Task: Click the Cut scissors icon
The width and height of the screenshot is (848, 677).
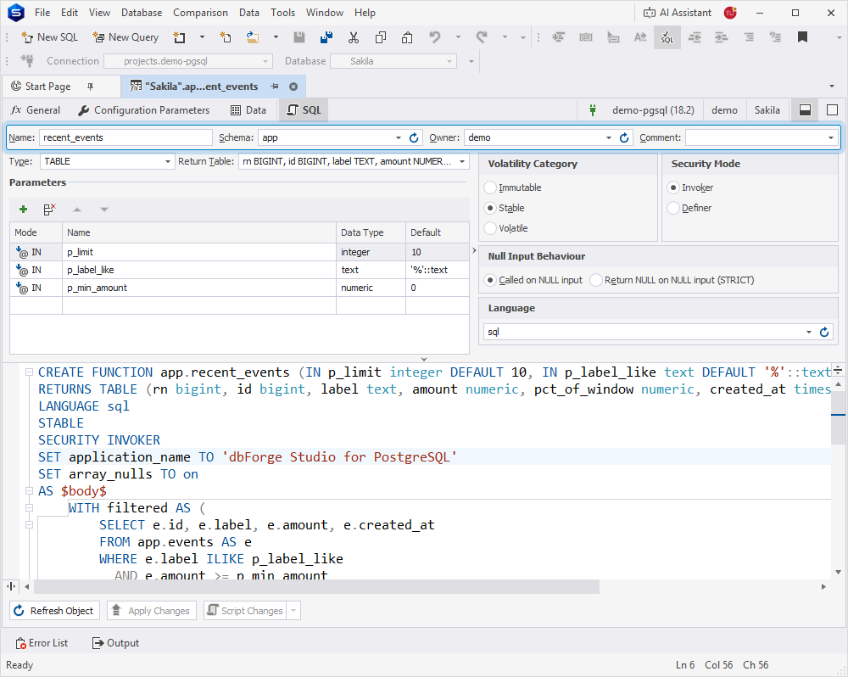Action: 353,36
